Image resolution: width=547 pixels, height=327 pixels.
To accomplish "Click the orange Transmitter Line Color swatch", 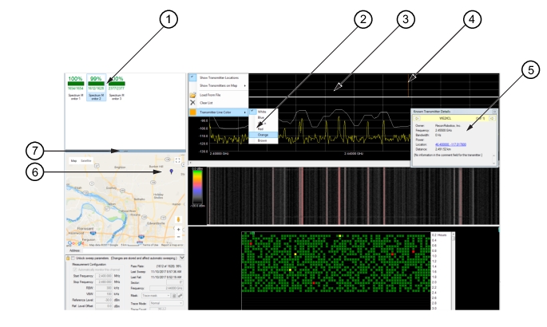I will 192,112.
